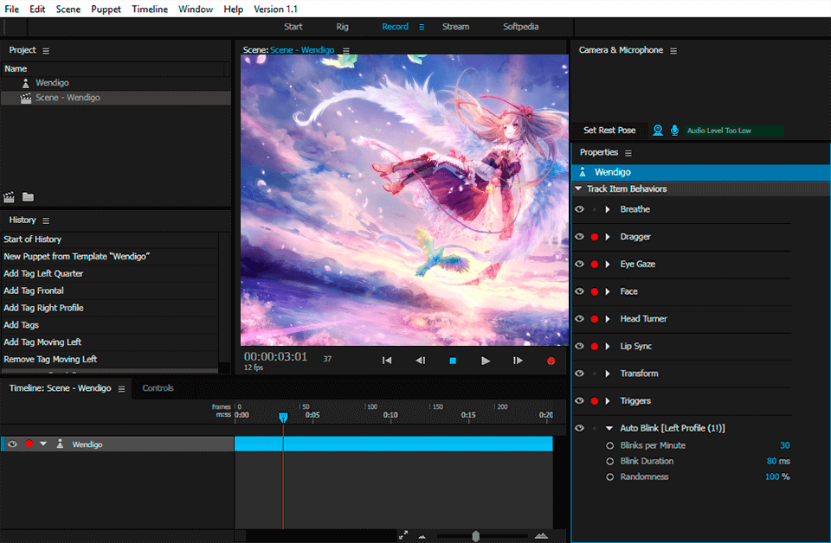This screenshot has height=543, width=831.
Task: Click the timeline zoom slider handle
Action: click(475, 536)
